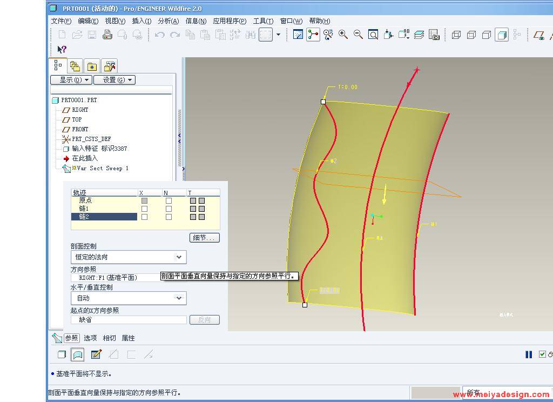Select the 链2 trajectory row
The width and height of the screenshot is (553, 402).
click(104, 217)
